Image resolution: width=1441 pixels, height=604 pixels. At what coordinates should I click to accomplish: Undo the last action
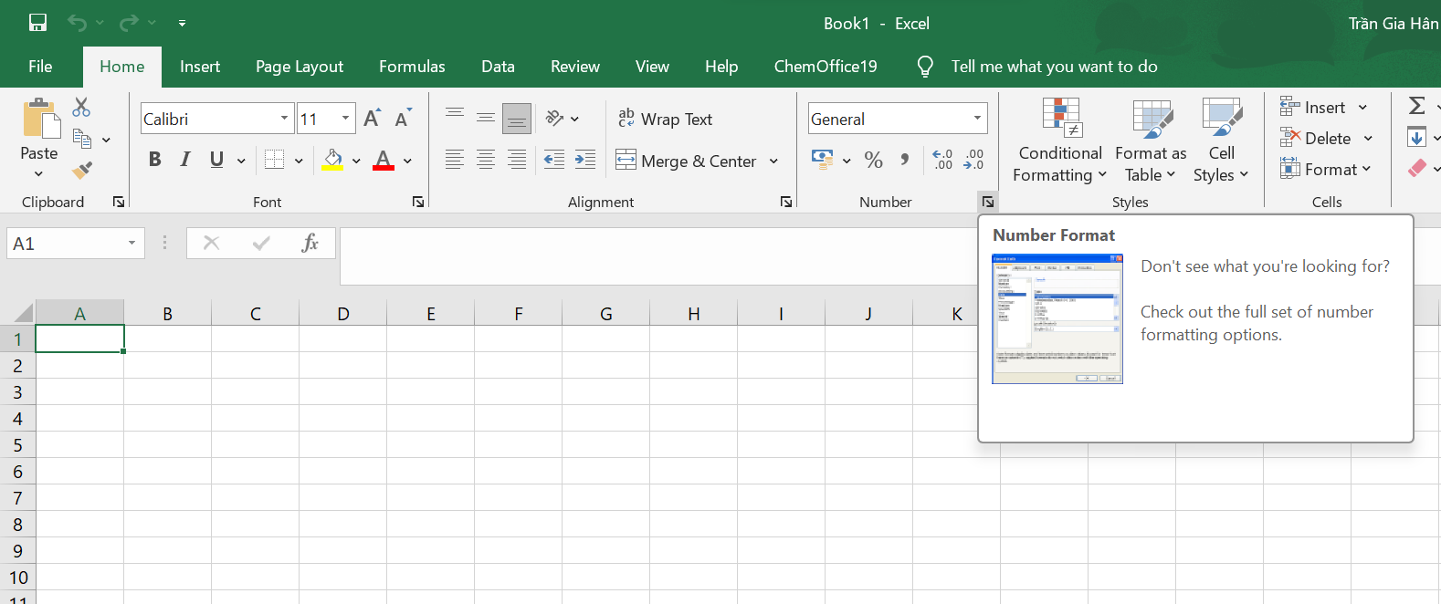[x=77, y=23]
